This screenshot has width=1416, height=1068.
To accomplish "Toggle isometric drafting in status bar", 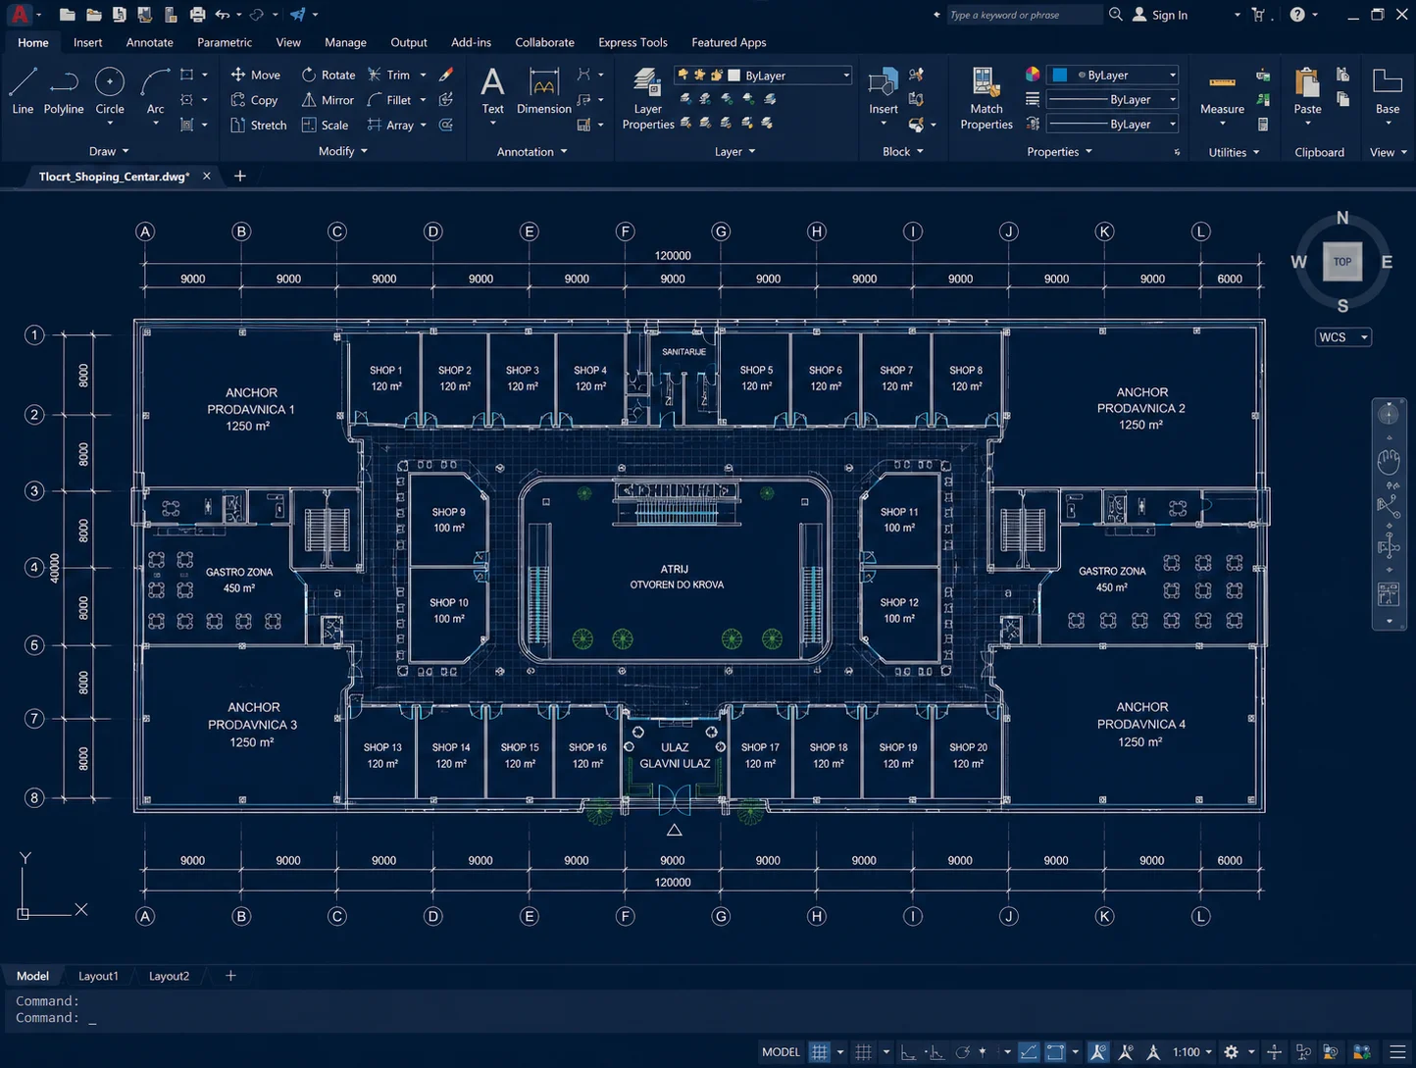I will pos(983,1052).
